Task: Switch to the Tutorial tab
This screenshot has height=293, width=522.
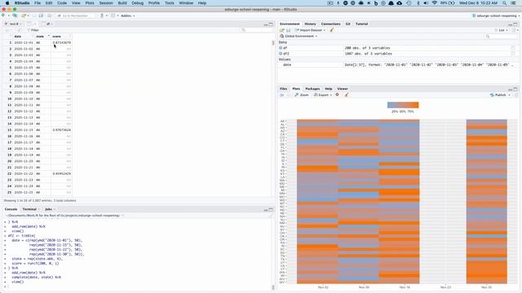Action: [361, 24]
